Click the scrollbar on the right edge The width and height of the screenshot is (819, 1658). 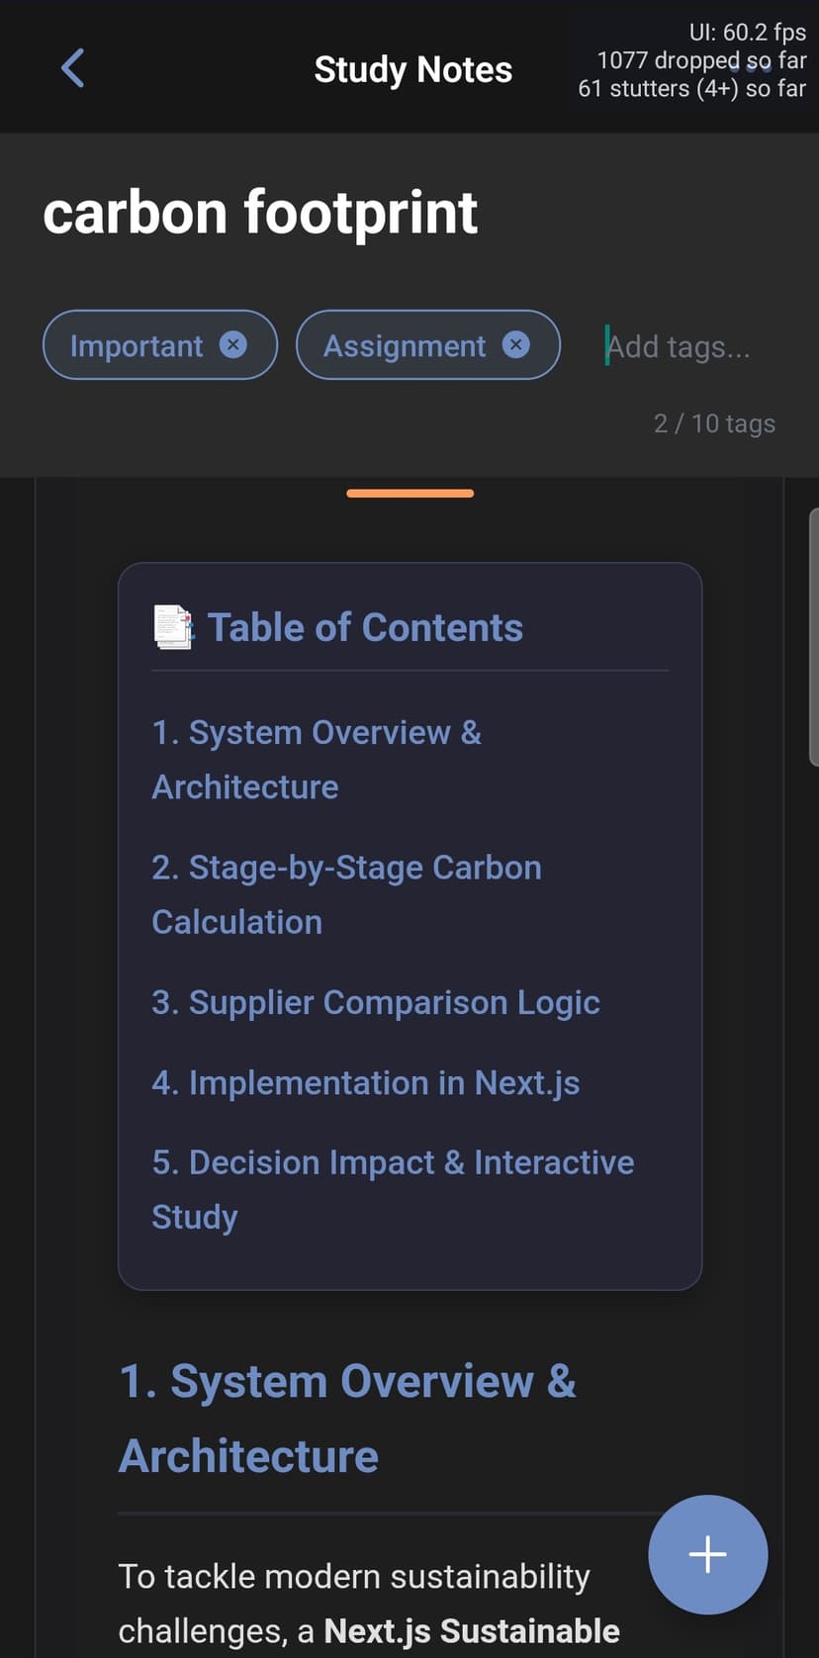[x=813, y=637]
